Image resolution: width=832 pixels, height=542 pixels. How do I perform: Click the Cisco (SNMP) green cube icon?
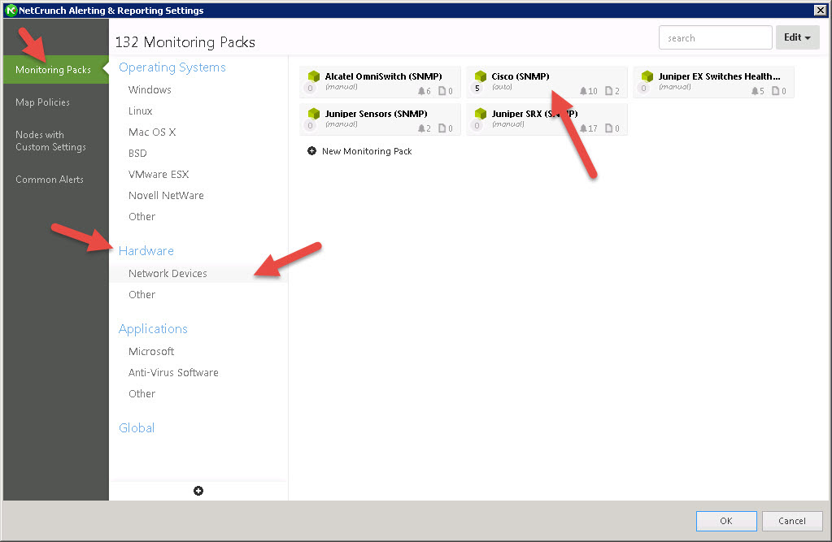click(481, 76)
